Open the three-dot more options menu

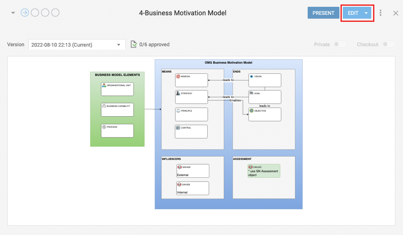coord(381,13)
